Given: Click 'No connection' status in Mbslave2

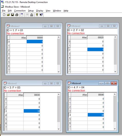Looking at the screenshot, I should coord(76,33).
